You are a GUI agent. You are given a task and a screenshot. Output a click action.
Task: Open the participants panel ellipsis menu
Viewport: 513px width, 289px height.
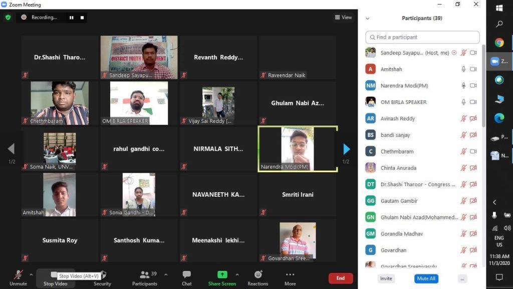click(462, 279)
